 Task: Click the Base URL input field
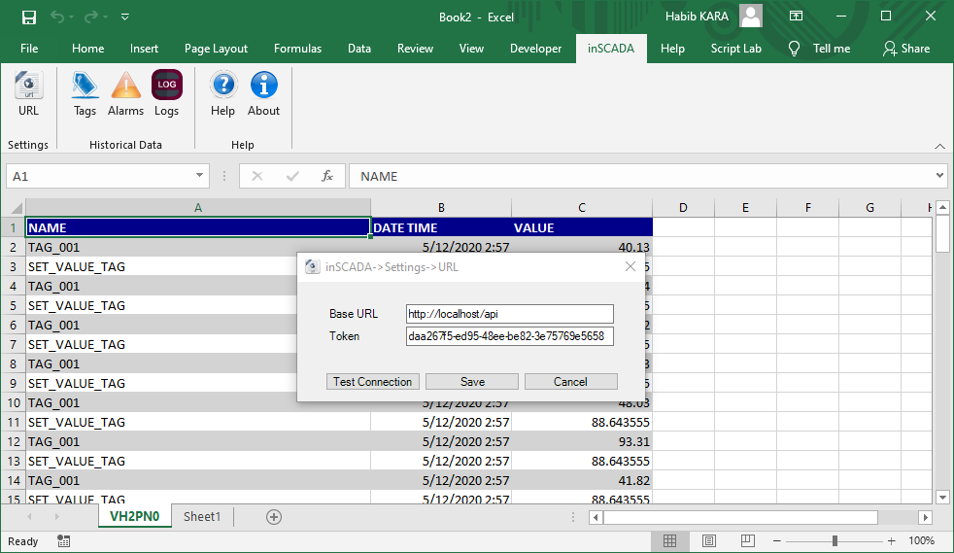(509, 314)
